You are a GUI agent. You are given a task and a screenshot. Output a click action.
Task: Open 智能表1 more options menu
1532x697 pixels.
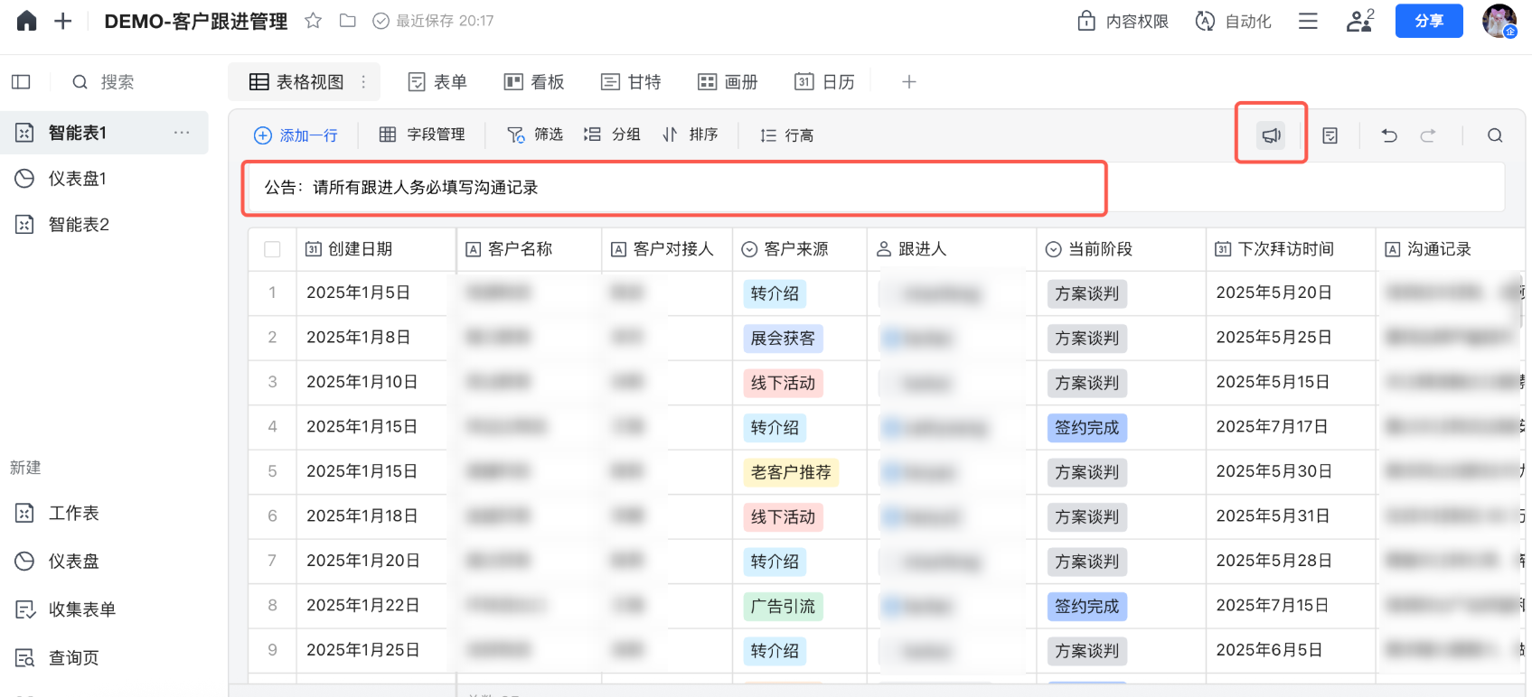(x=182, y=133)
